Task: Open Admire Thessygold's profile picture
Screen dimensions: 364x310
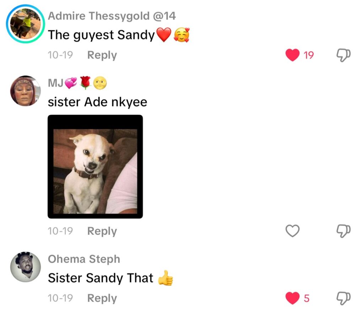Action: pos(25,24)
